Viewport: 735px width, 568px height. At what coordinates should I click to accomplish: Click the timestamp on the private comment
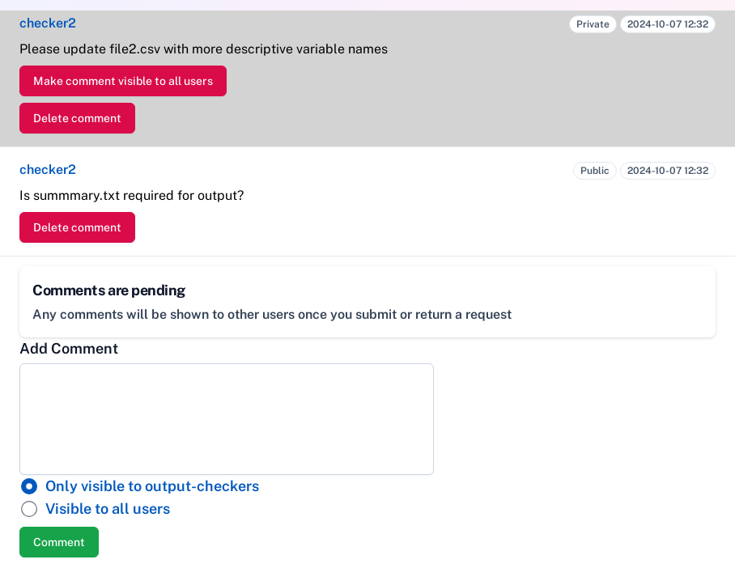pos(667,24)
